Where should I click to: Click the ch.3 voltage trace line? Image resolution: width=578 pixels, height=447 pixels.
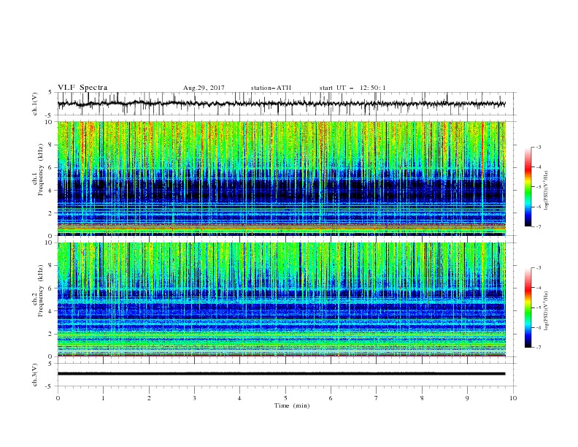(x=281, y=374)
